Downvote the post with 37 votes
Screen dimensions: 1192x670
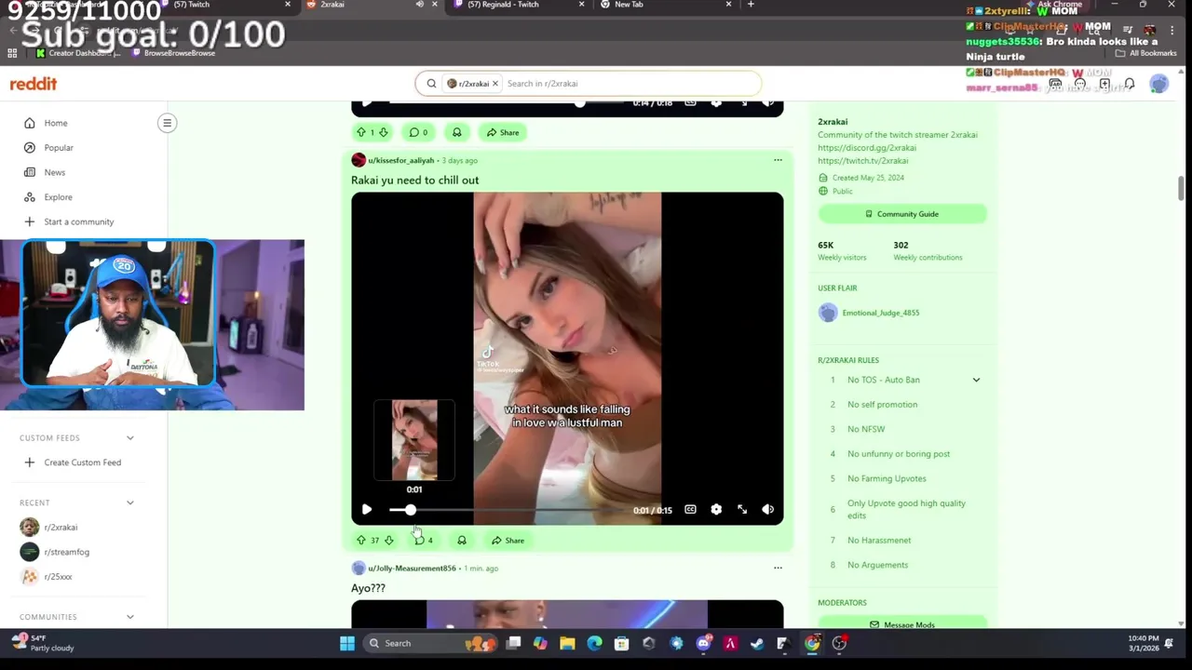pyautogui.click(x=389, y=540)
